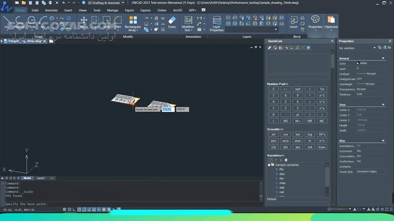394x221 pixels.
Task: Click the blue help icon in QuickCalc toolbar
Action: click(308, 48)
